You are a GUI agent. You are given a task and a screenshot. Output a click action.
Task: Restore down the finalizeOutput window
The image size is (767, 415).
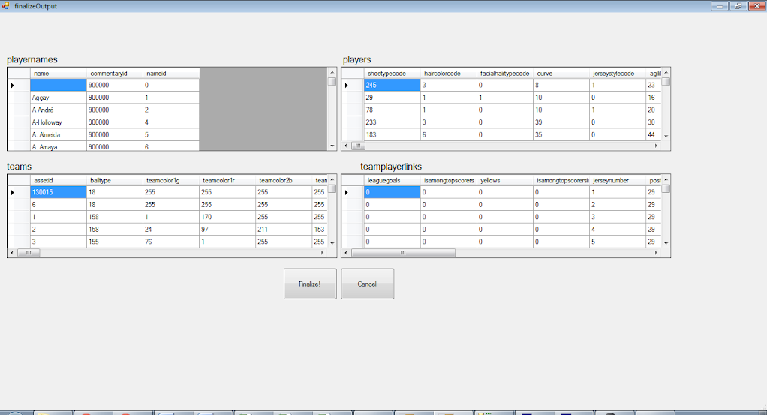[x=738, y=6]
